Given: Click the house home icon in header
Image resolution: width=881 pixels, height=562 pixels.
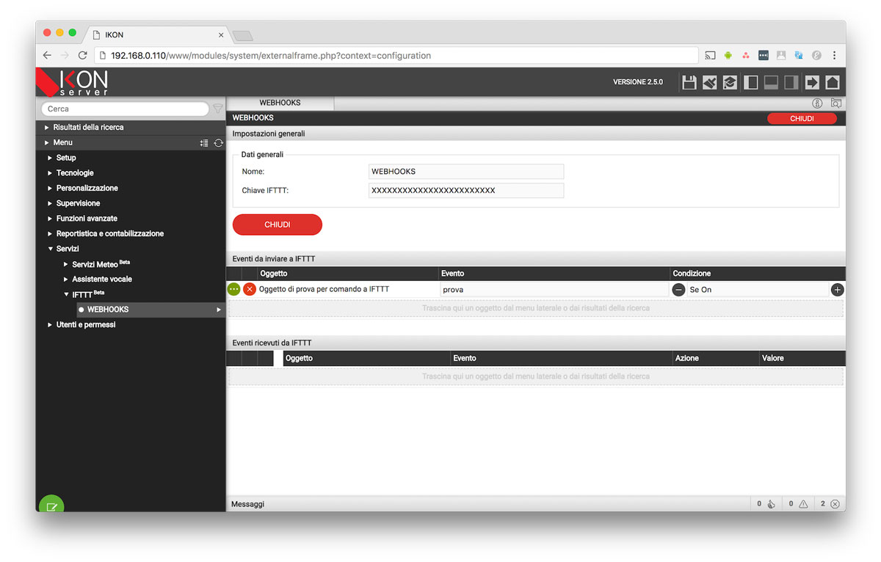Looking at the screenshot, I should pos(833,82).
